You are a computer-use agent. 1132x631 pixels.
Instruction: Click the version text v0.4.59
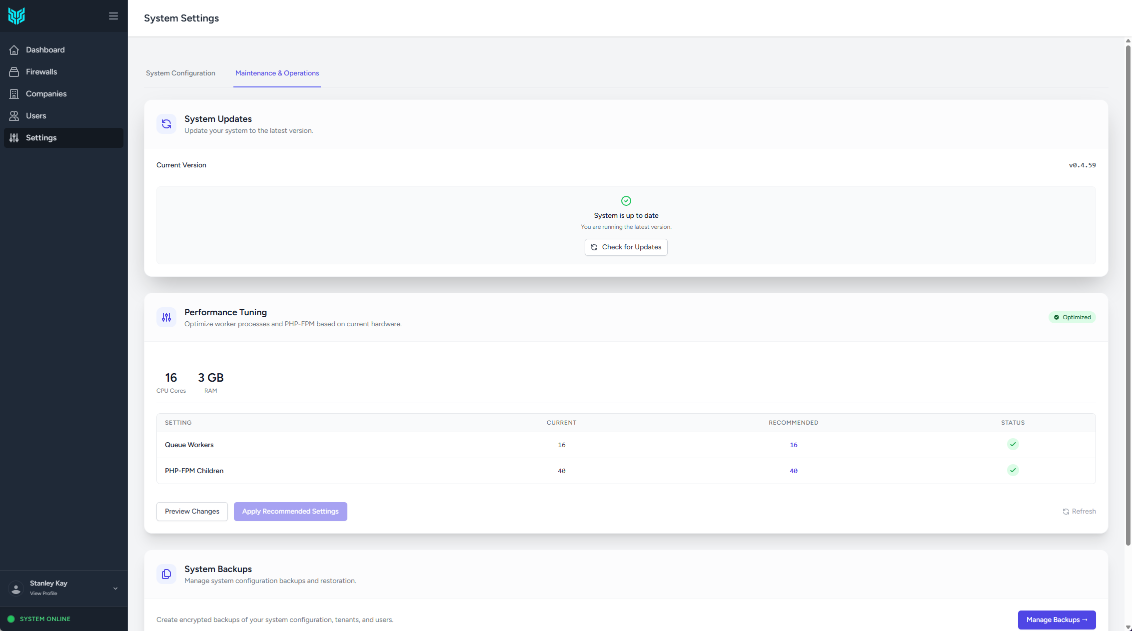coord(1083,165)
